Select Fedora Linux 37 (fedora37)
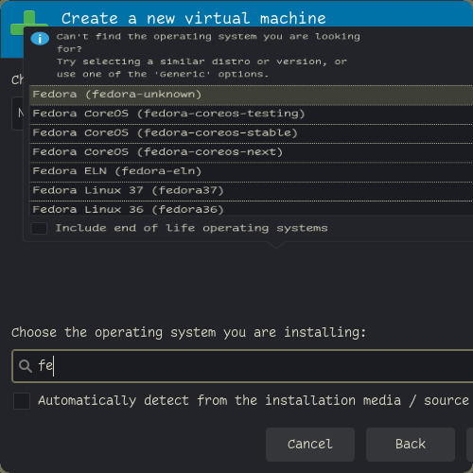 tap(252, 191)
